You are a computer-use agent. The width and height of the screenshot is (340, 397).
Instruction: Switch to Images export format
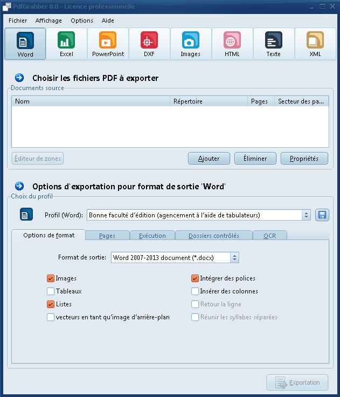click(191, 44)
